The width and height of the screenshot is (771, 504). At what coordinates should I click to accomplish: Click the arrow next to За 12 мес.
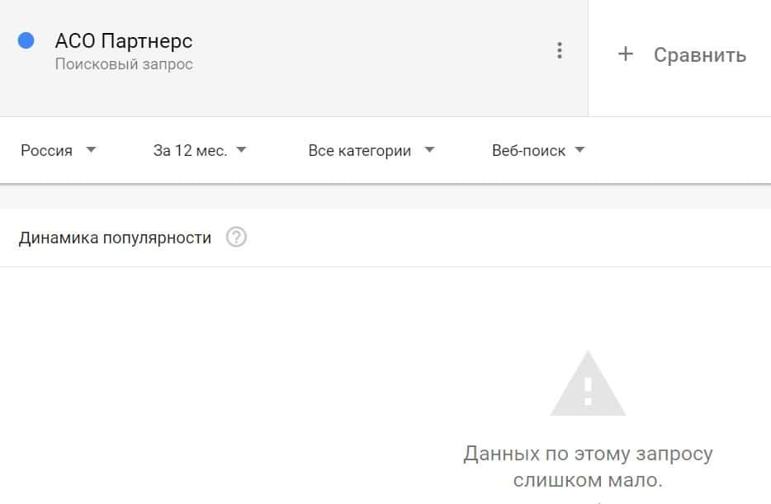(x=241, y=150)
